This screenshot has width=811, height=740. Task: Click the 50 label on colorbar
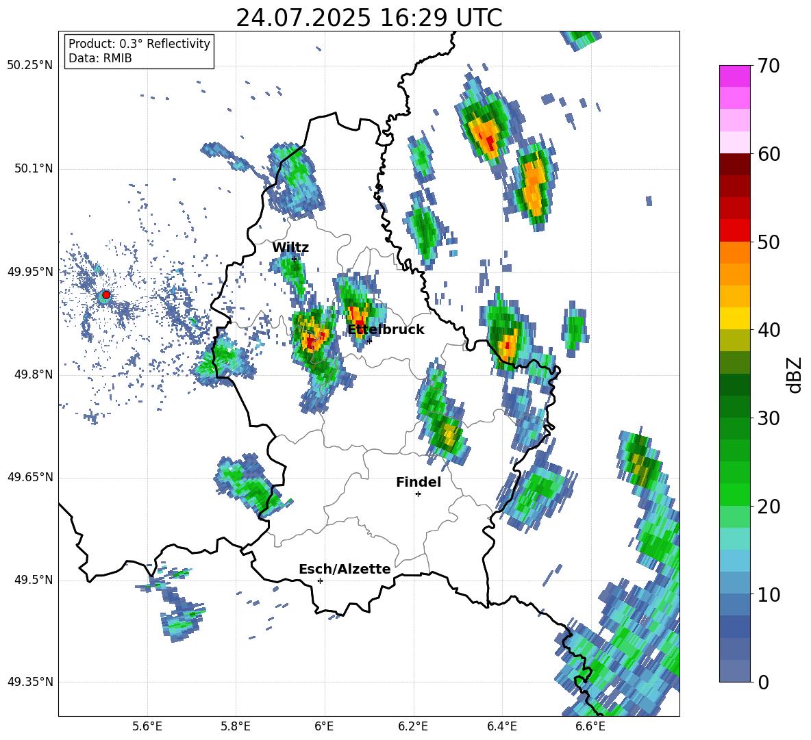click(769, 242)
